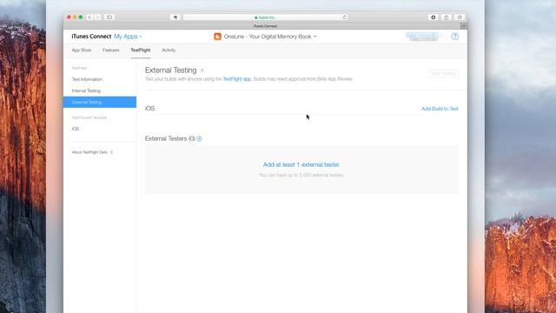Viewport: 556px width, 313px height.
Task: Open the blurred user account menu
Action: (424, 37)
